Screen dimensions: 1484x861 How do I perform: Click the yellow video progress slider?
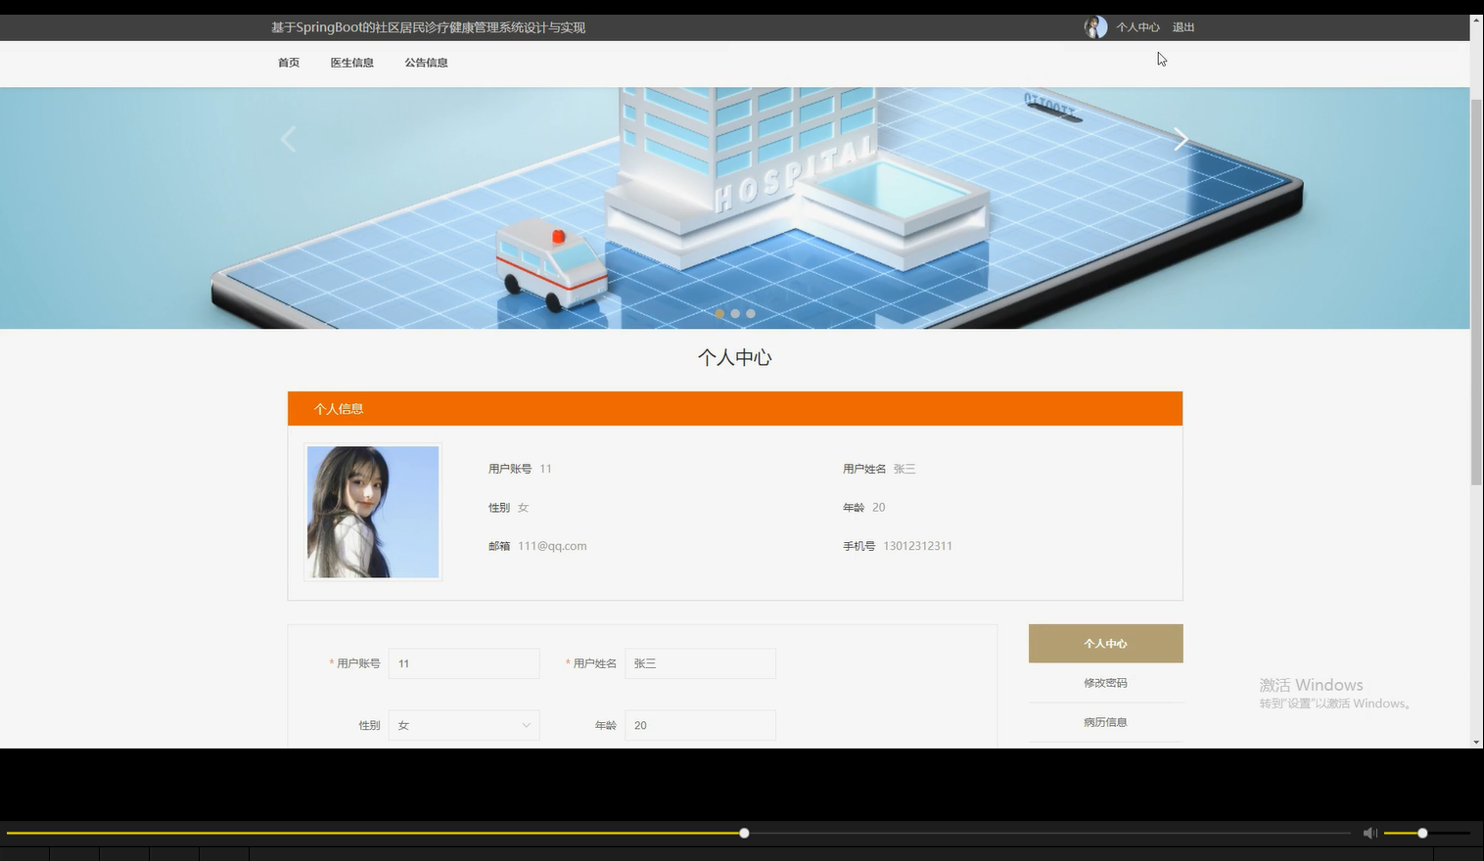(x=743, y=833)
